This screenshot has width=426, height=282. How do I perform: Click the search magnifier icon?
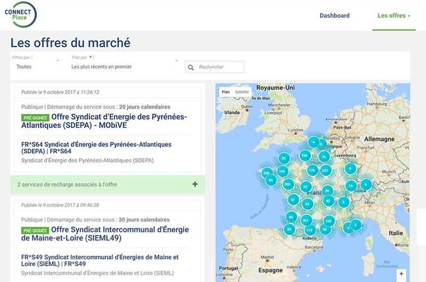point(191,68)
